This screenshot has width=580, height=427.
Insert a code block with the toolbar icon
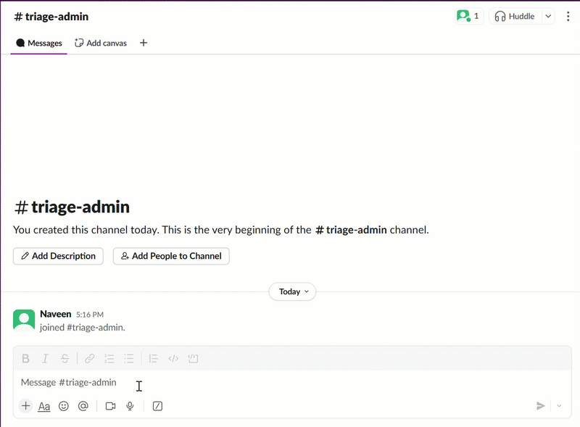[x=193, y=358]
